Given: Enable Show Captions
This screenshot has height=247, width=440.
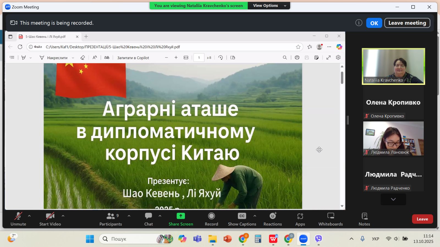Looking at the screenshot, I should (242, 219).
